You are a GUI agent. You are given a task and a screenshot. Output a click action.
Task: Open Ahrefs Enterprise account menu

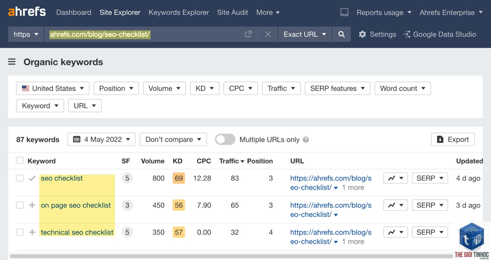click(451, 13)
